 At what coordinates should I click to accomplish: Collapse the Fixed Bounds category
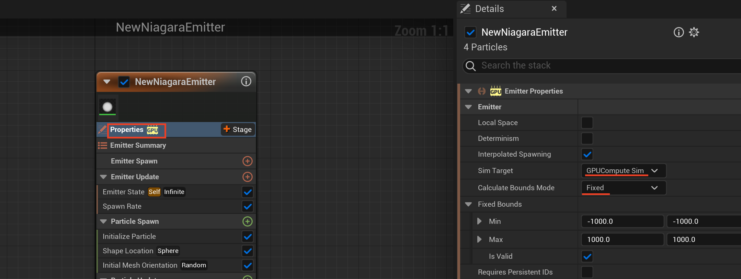468,204
